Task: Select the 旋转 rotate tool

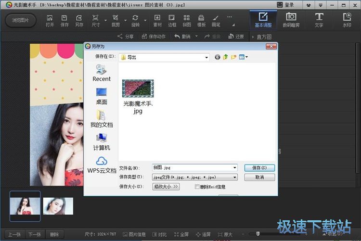Action: pos(135,21)
